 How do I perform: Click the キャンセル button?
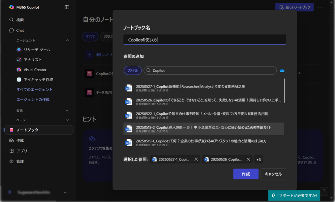pyautogui.click(x=273, y=174)
